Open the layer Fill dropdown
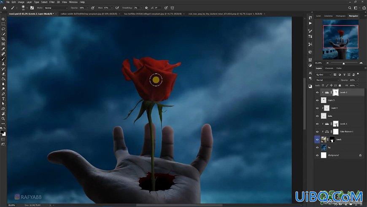Image resolution: width=367 pixels, height=207 pixels. 357,86
